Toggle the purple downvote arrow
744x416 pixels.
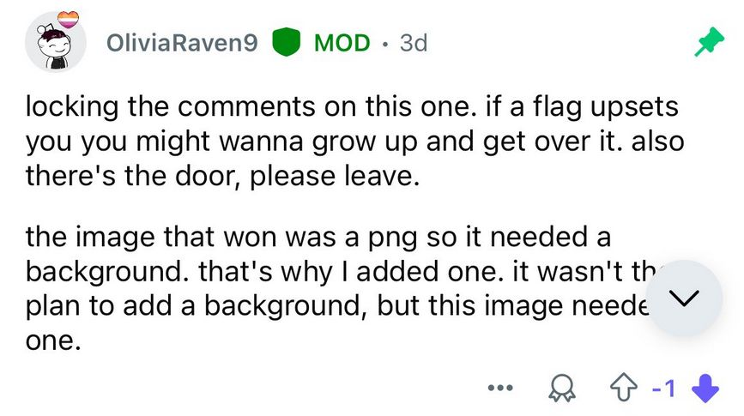pos(705,388)
